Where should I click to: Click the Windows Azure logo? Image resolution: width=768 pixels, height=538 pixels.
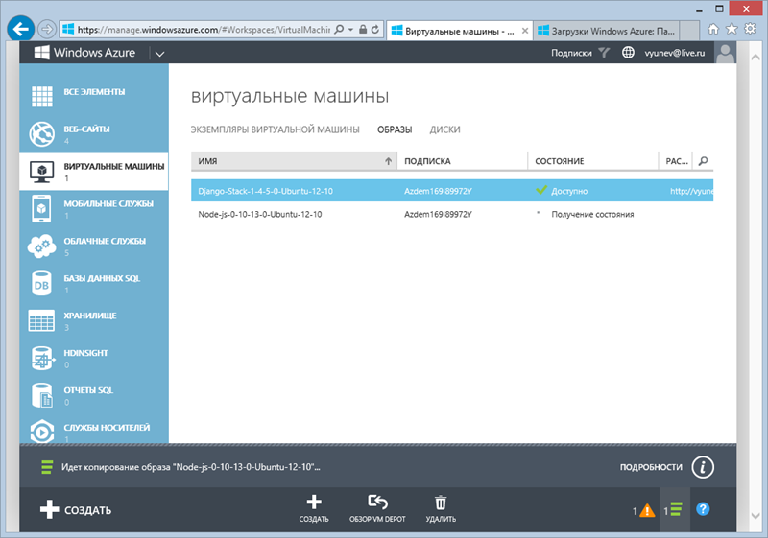point(84,53)
